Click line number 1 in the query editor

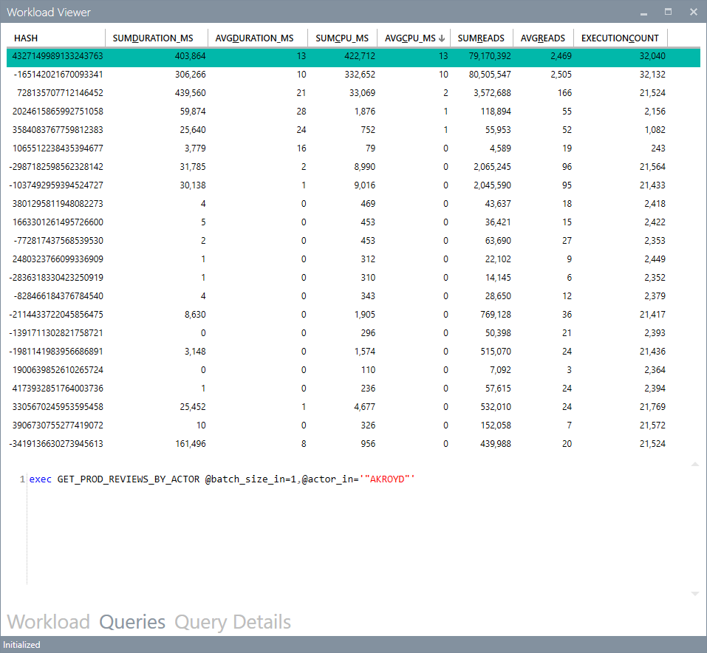[x=18, y=479]
